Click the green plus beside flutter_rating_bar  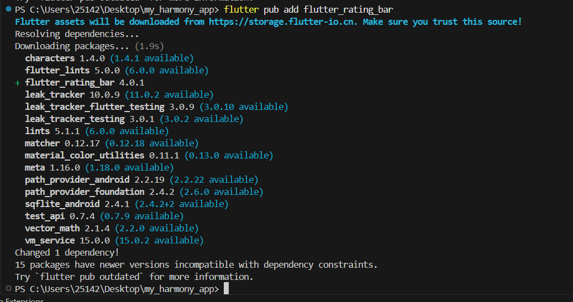(x=17, y=83)
